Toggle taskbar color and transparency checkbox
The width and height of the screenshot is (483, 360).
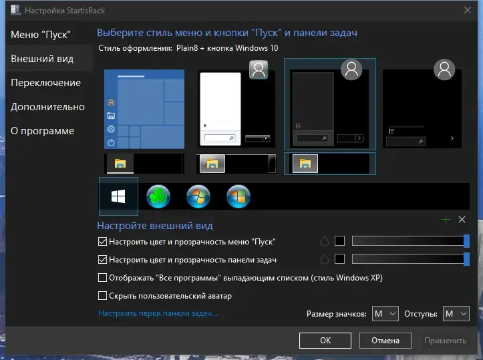point(102,259)
